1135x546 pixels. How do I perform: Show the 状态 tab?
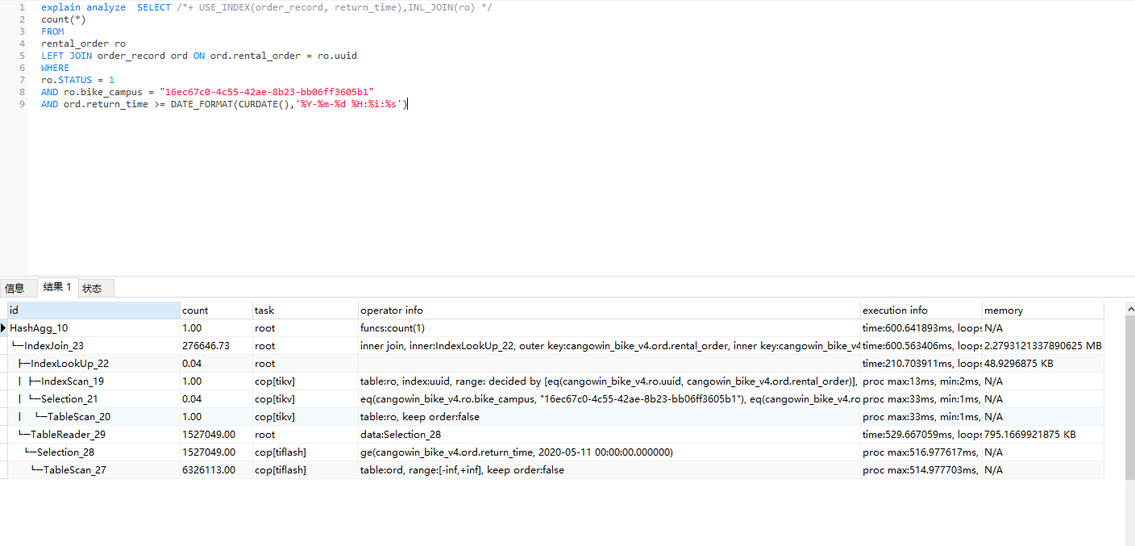click(x=92, y=288)
